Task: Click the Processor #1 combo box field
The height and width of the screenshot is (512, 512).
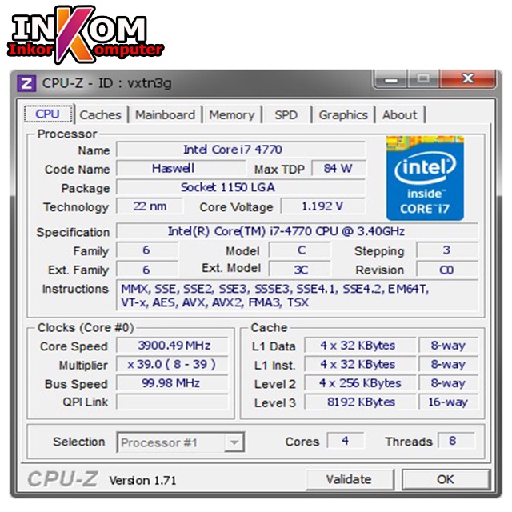Action: click(x=180, y=442)
